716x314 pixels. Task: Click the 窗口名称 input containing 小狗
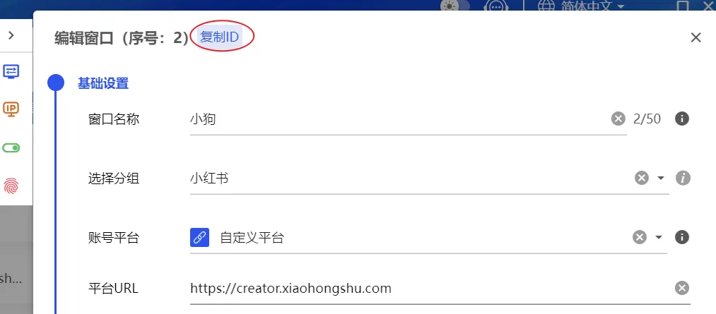tap(399, 119)
